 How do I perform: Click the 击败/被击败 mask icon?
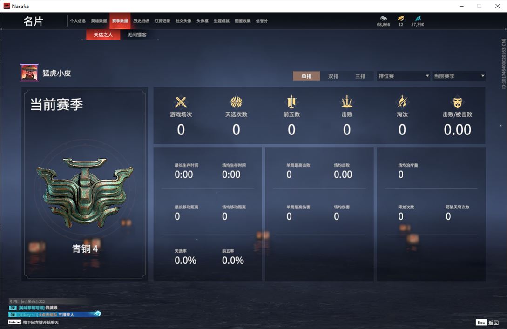458,102
